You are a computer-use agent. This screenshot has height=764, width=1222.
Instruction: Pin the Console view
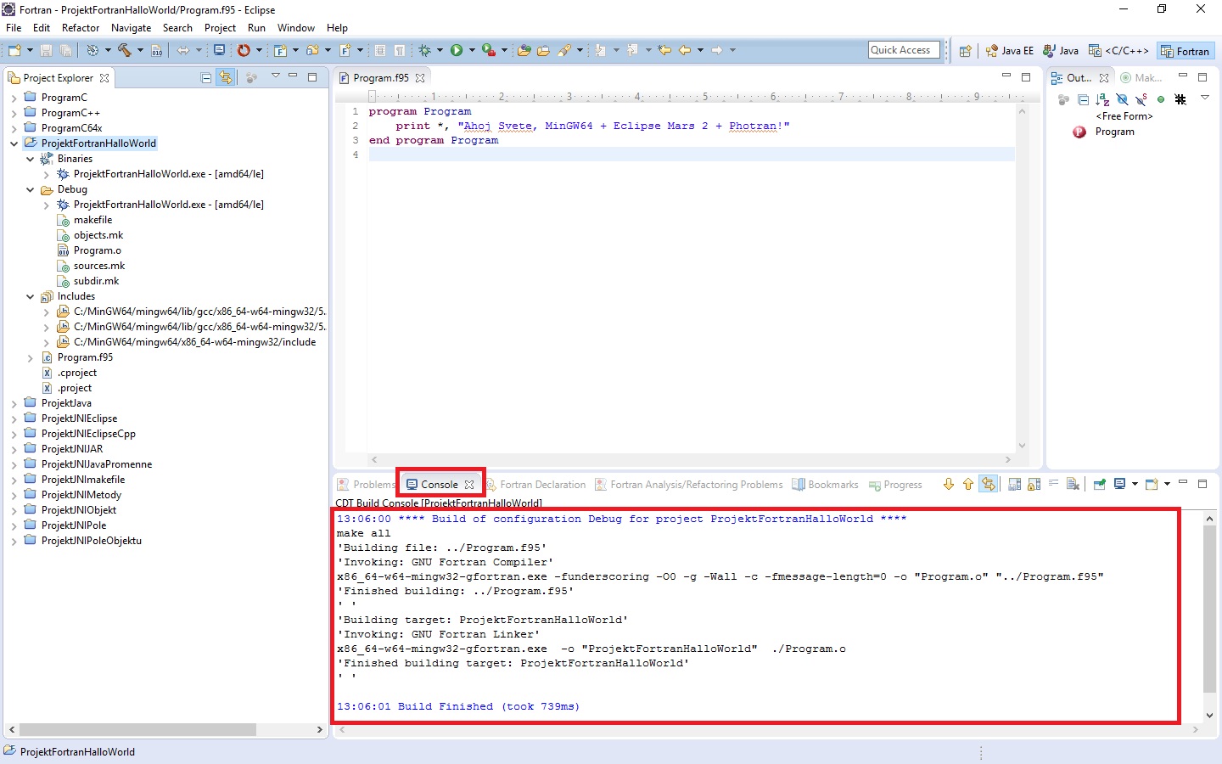[x=1099, y=484]
